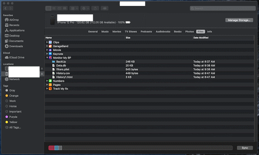Click the Monitor My BP app icon
The width and height of the screenshot is (259, 155).
[x=50, y=58]
